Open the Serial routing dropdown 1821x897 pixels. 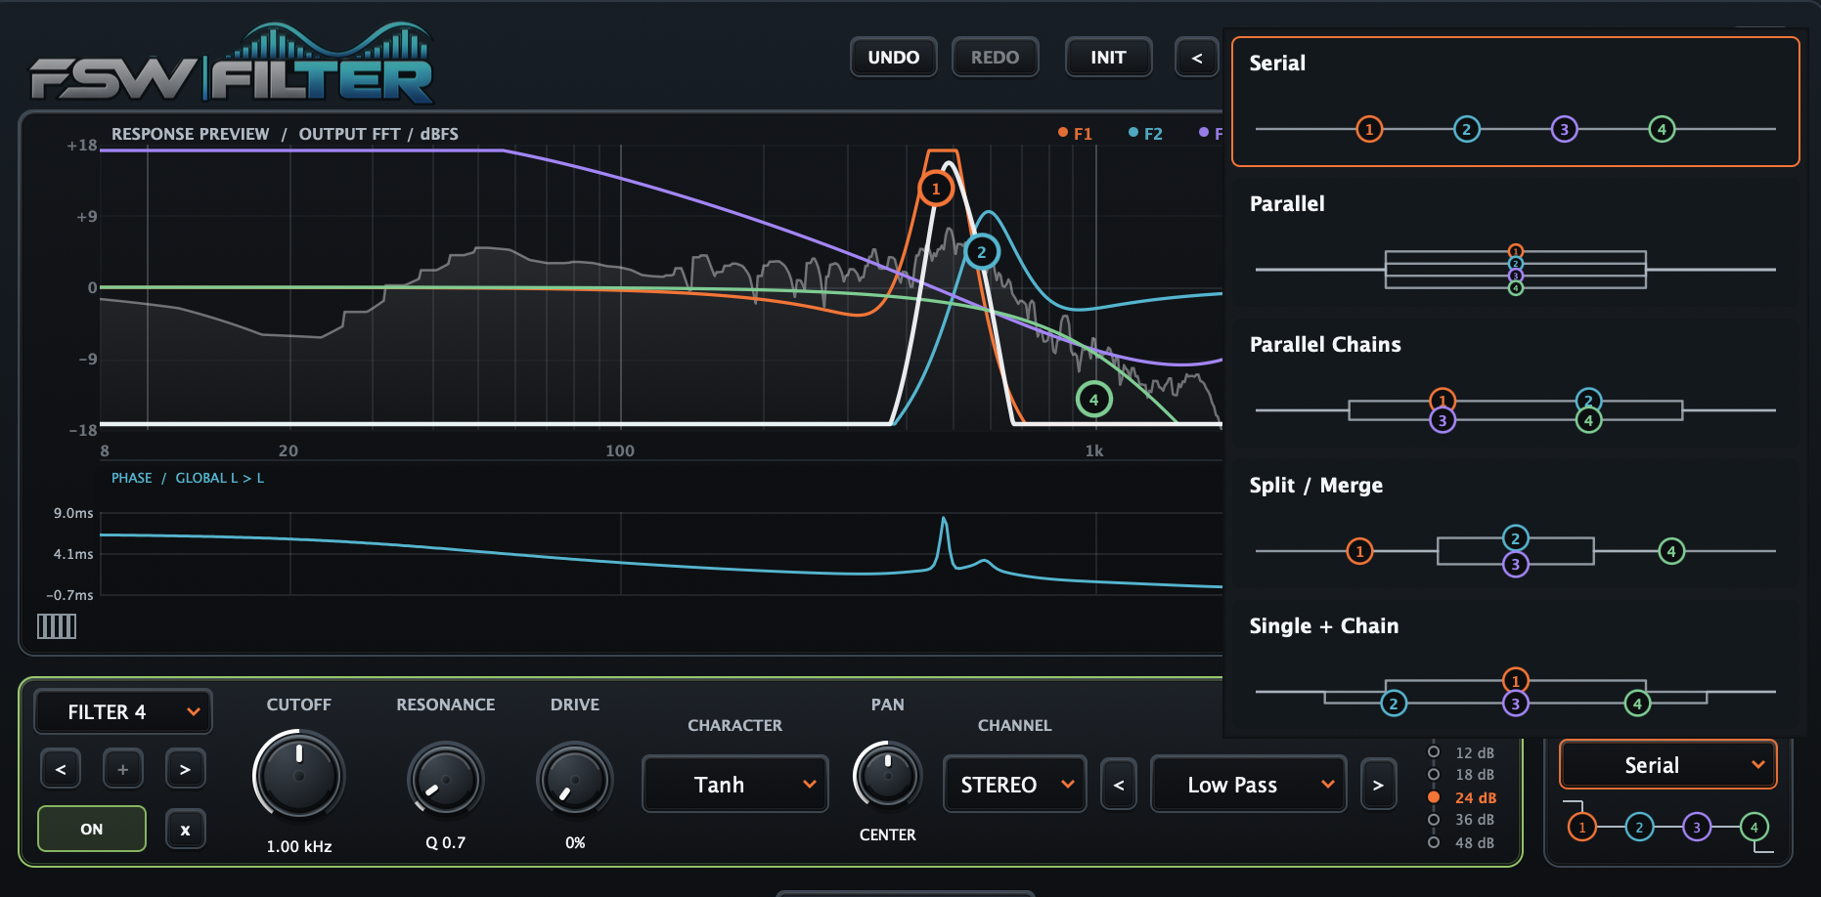1668,765
